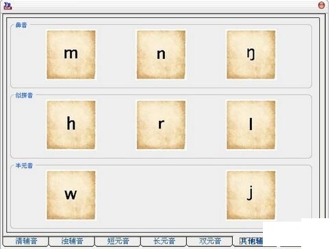Click the 'r' phoneme card

(x=161, y=125)
